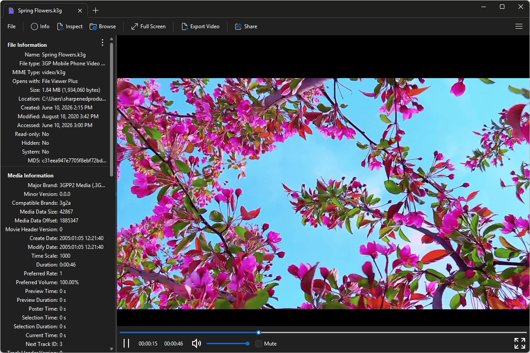Viewport: 530px width, 353px height.
Task: Click the volume slider handle
Action: pos(248,343)
